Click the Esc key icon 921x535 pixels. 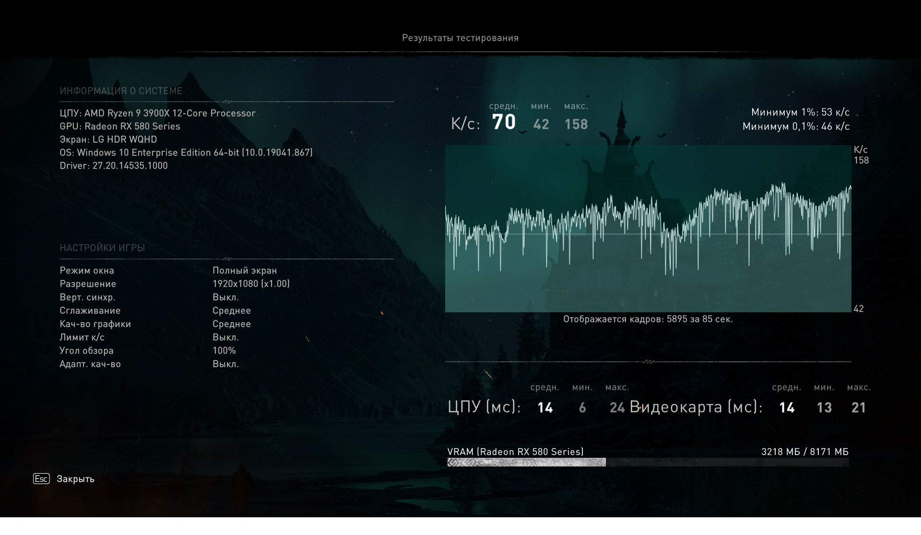pos(41,478)
